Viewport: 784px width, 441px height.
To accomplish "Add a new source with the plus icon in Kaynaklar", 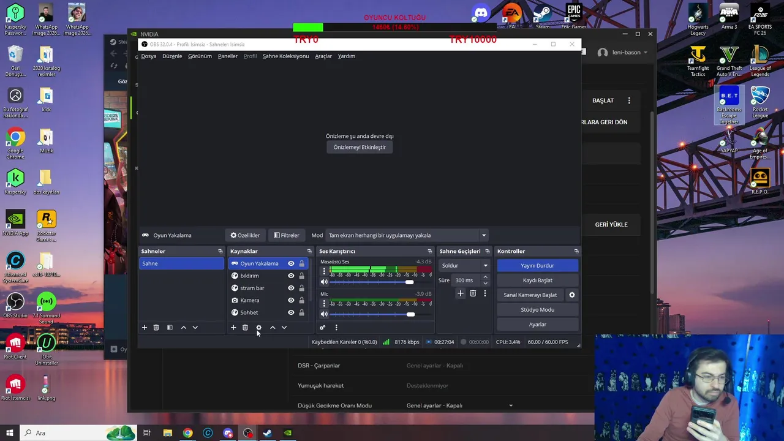I will [233, 328].
